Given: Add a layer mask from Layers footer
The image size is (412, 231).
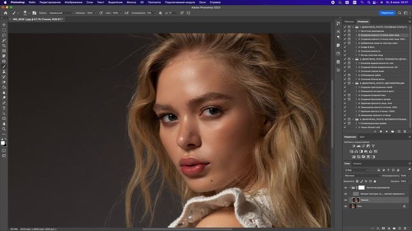Looking at the screenshot, I should tap(384, 228).
